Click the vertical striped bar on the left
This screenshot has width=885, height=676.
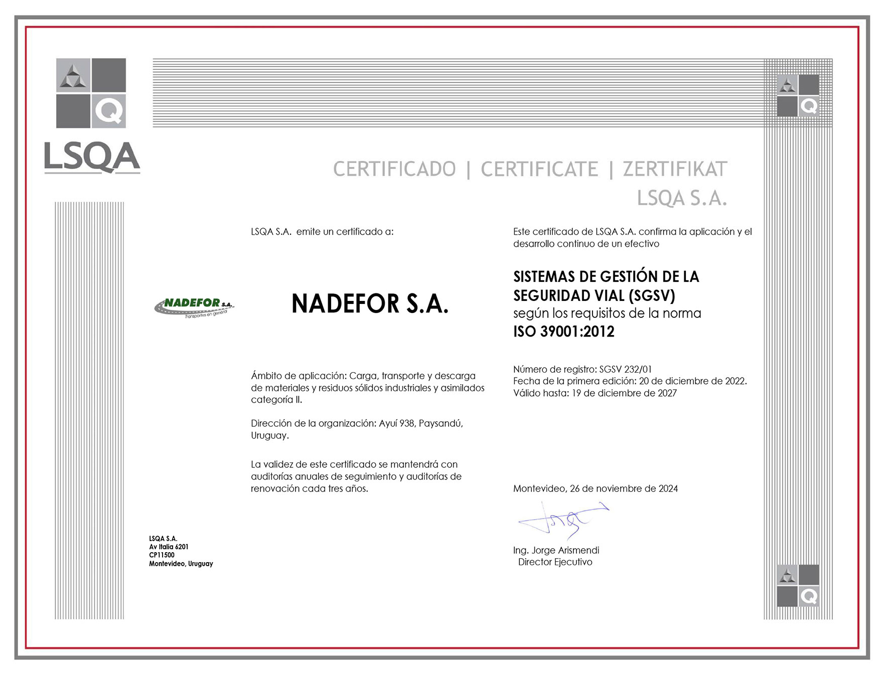(x=89, y=410)
